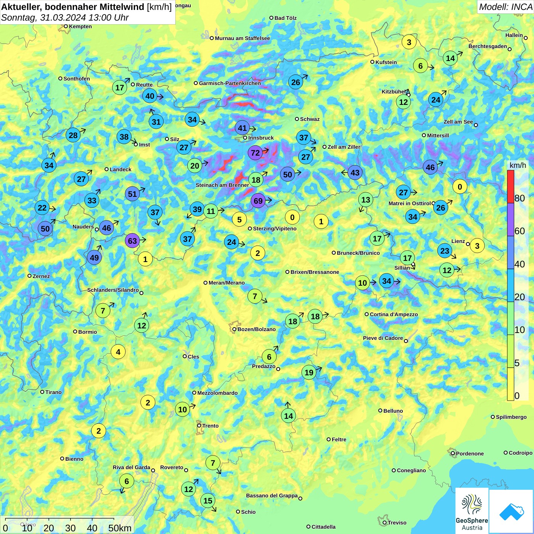Viewport: 534px width, 534px height.
Task: Click the Bassano del Grappa label
Action: (x=272, y=495)
